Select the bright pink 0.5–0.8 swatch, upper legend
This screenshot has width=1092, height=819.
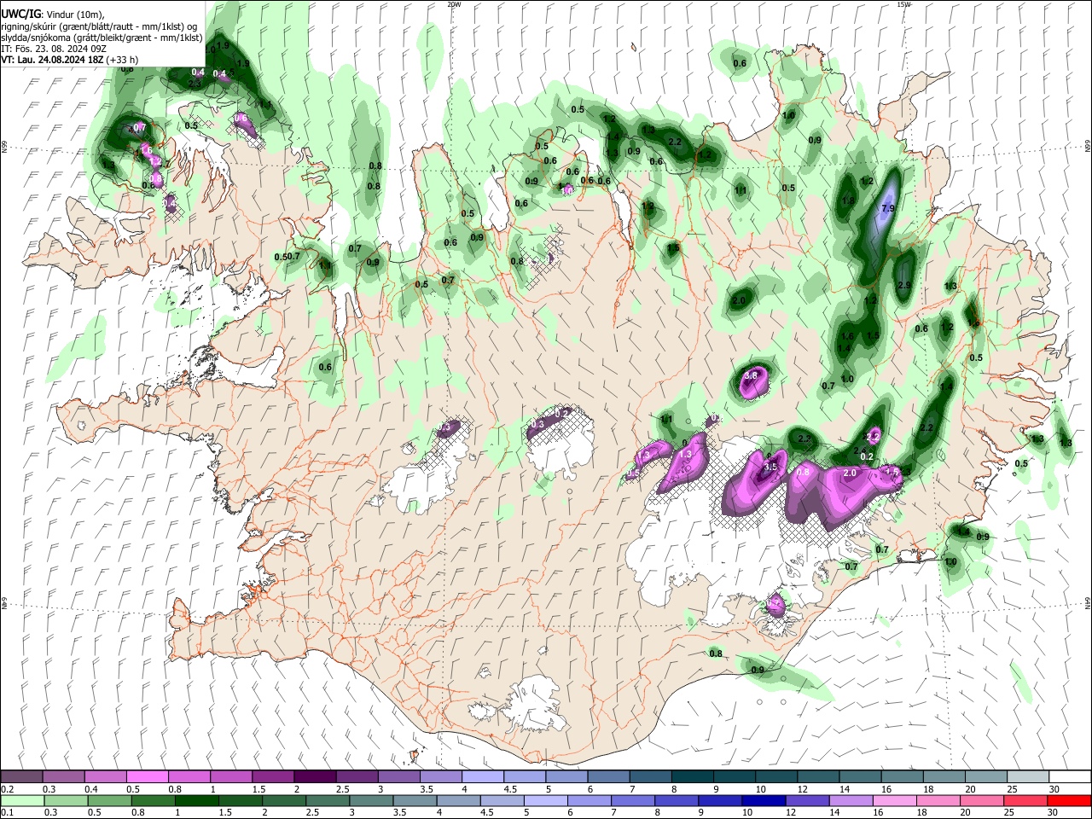pos(147,776)
